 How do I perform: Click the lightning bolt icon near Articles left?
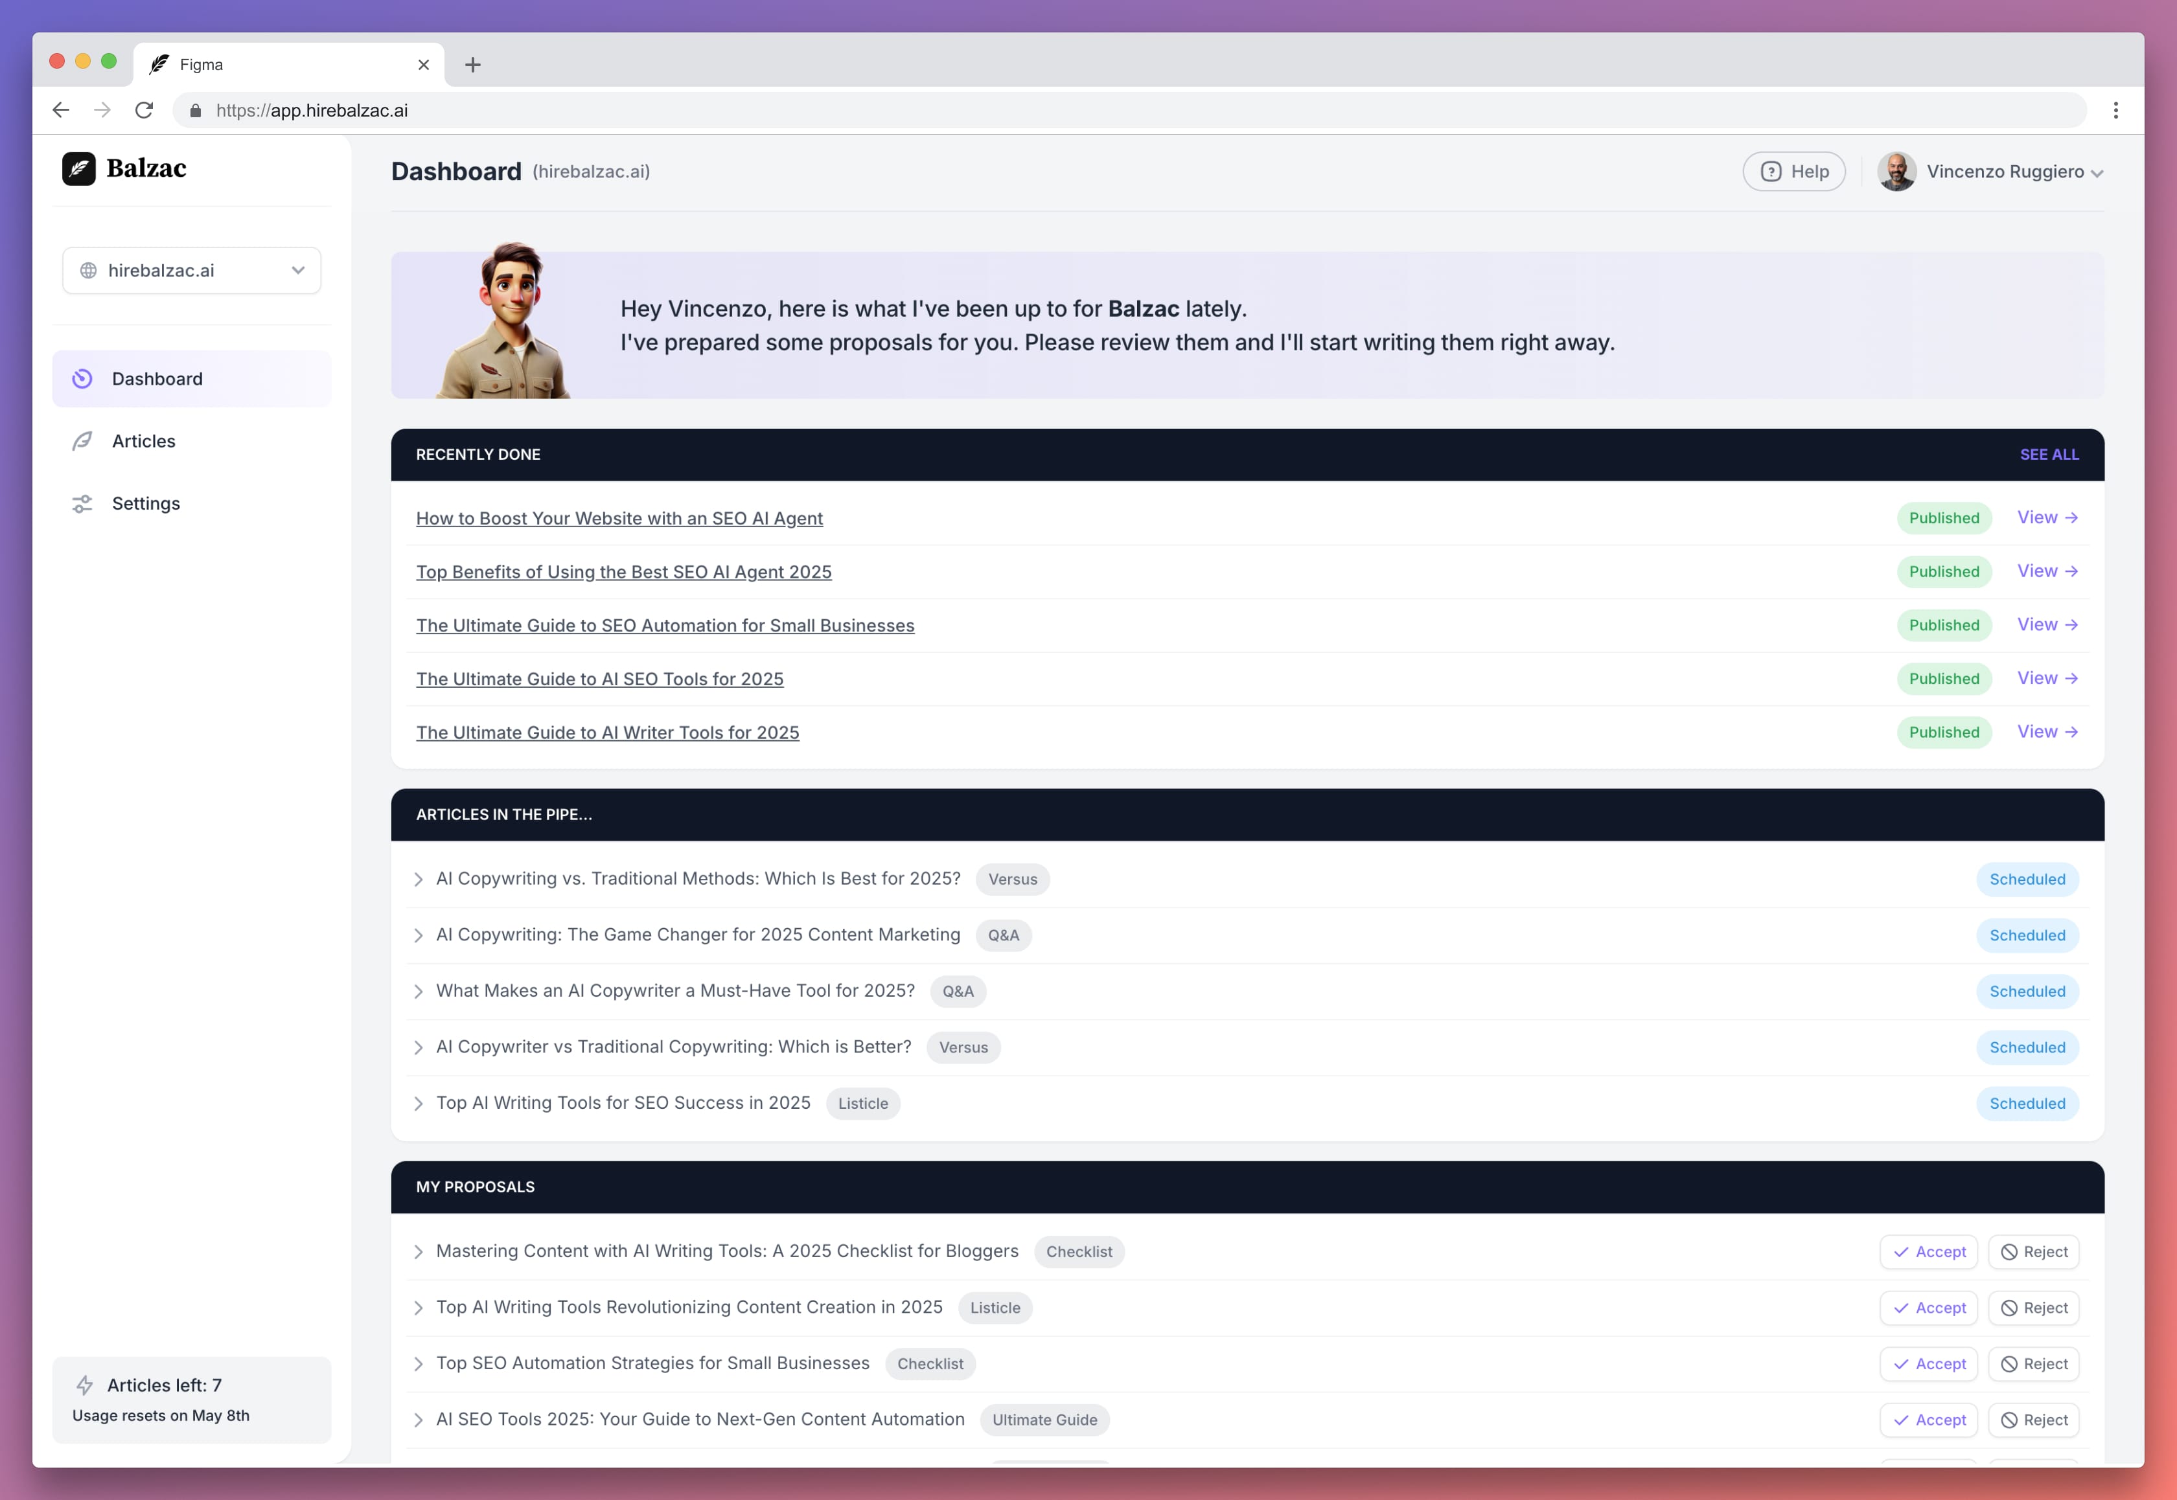(85, 1385)
